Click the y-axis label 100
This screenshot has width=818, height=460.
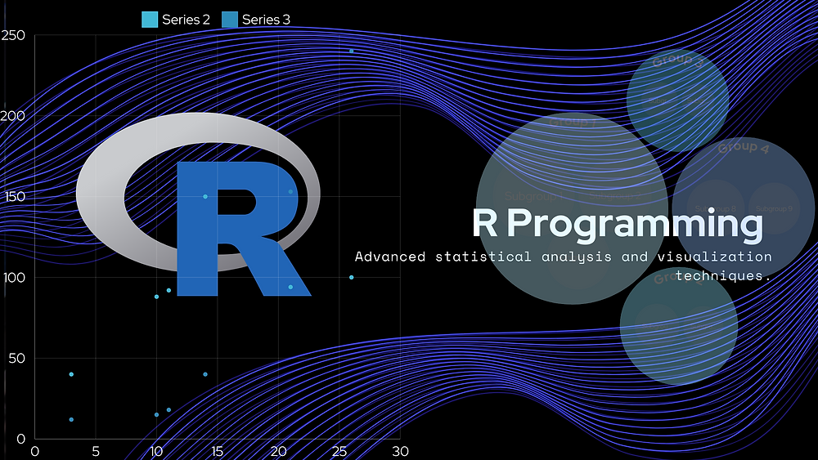pos(14,277)
